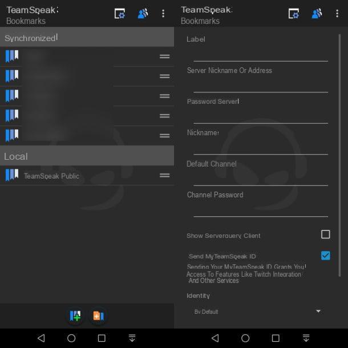Tap the add bookmark icon with green plus
This screenshot has height=348, width=348.
click(75, 315)
